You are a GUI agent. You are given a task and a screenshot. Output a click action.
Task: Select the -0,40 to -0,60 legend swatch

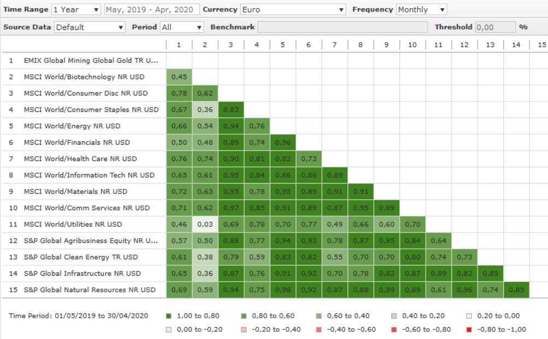tap(319, 329)
